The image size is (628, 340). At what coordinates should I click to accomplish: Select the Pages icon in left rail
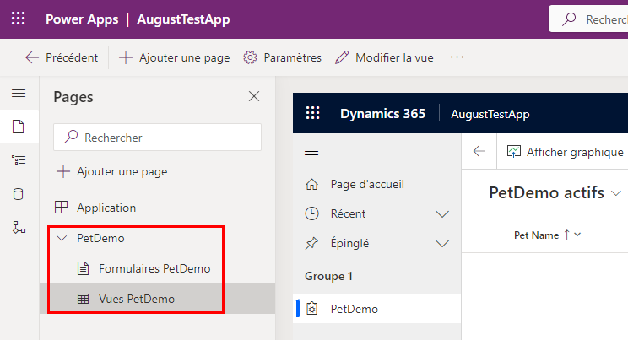pos(19,127)
